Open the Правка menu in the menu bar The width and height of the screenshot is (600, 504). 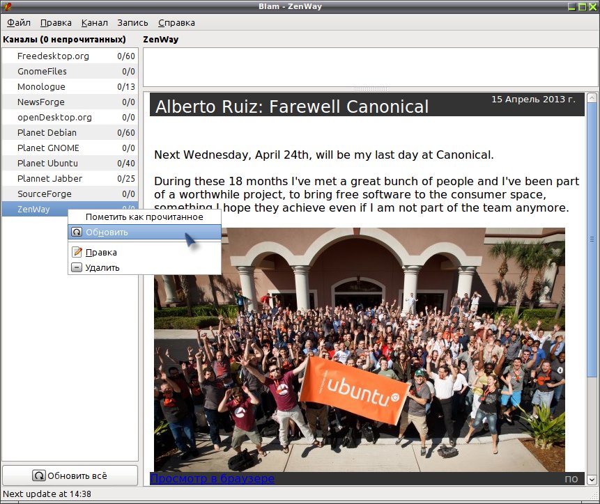56,23
